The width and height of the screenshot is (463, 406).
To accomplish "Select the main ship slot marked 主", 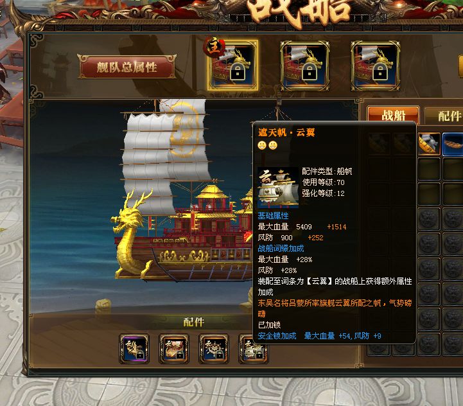I will pyautogui.click(x=232, y=66).
